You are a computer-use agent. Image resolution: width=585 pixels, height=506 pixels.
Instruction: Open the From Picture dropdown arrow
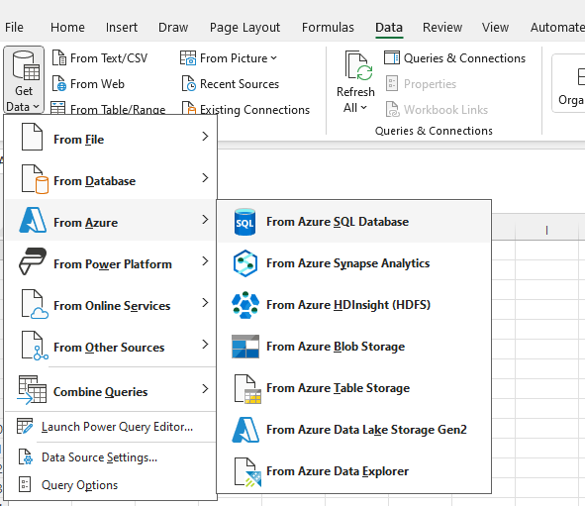pyautogui.click(x=273, y=58)
